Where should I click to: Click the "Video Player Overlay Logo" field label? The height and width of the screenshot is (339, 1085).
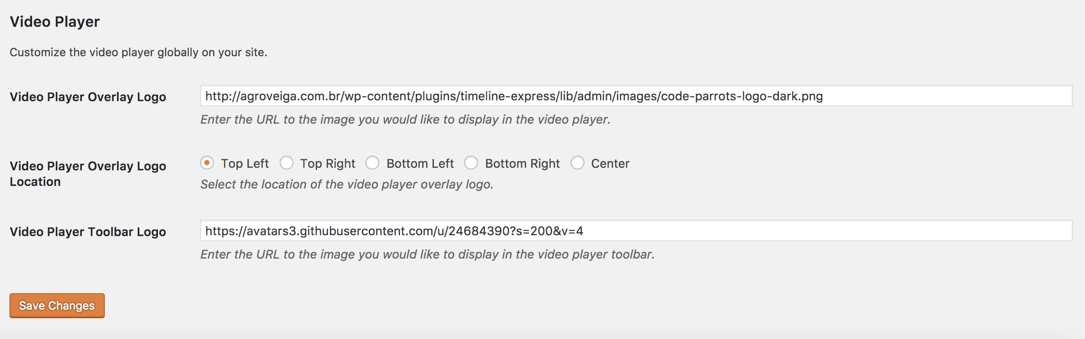pos(88,97)
